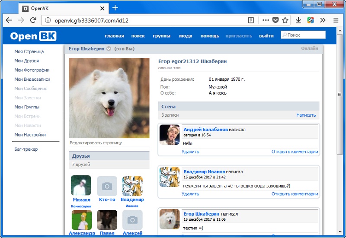Screen dimensions: 346x238
Task: Open Андрей Балабанов's post avatar
Action: pos(170,135)
